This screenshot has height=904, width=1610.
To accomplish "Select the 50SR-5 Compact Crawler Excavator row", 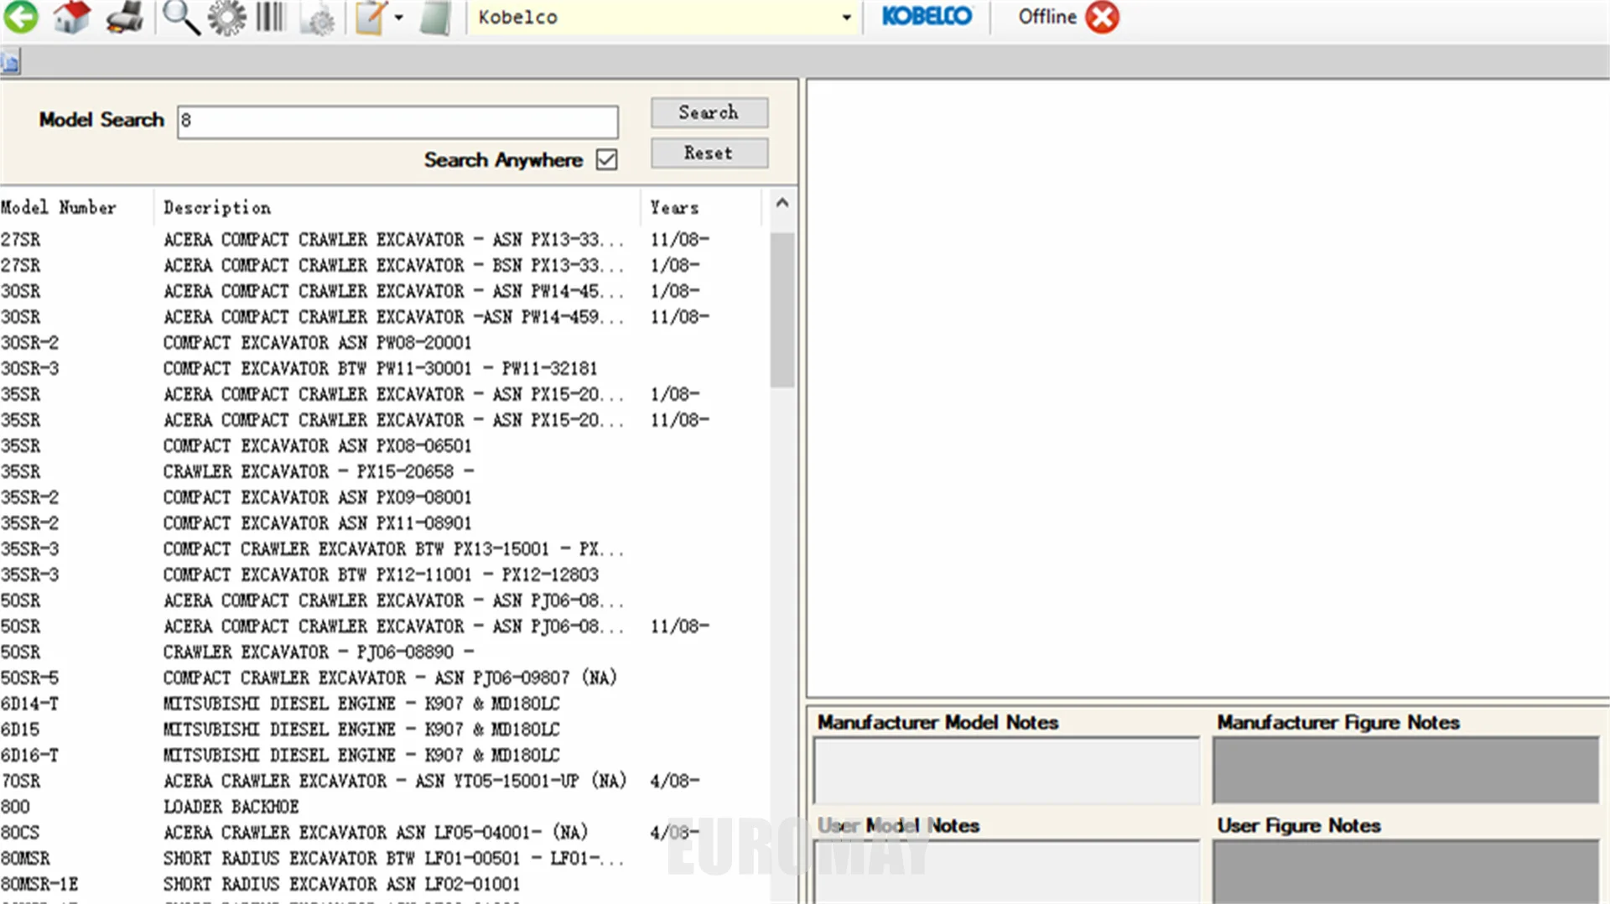I will pyautogui.click(x=384, y=678).
